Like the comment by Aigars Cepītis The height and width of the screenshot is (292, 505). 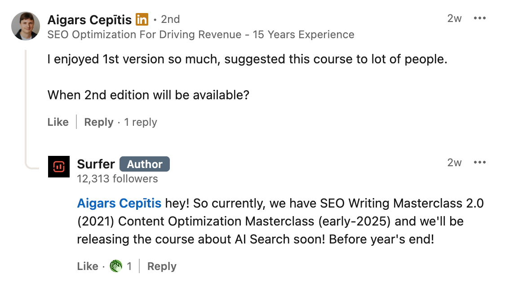(x=58, y=122)
